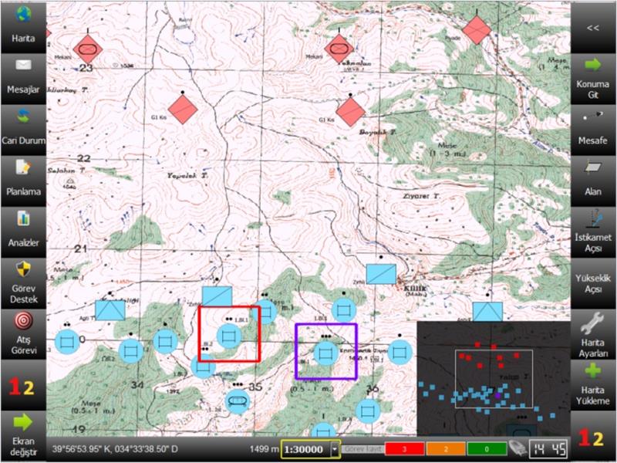Activate the Mesafe distance tool
The image size is (617, 463).
pyautogui.click(x=593, y=127)
